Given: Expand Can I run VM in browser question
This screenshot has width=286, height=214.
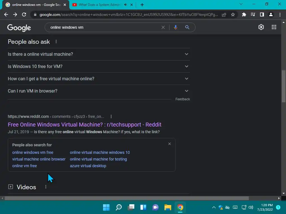Looking at the screenshot, I should pyautogui.click(x=99, y=91).
